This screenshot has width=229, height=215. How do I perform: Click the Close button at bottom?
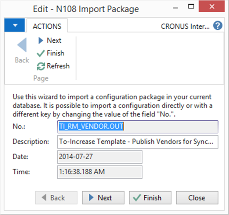(x=197, y=198)
